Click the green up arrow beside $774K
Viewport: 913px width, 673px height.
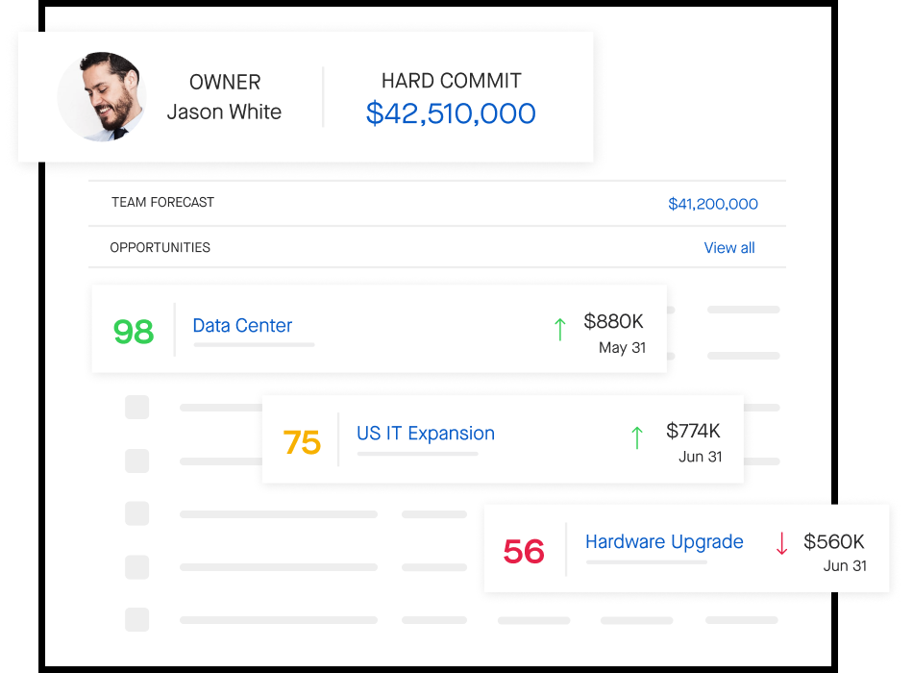[637, 437]
